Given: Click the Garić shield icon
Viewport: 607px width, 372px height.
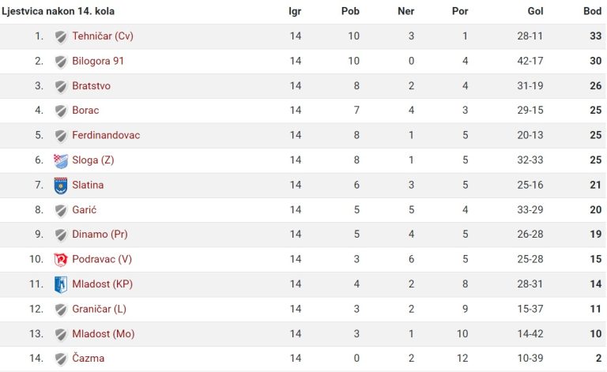Looking at the screenshot, I should [x=61, y=211].
